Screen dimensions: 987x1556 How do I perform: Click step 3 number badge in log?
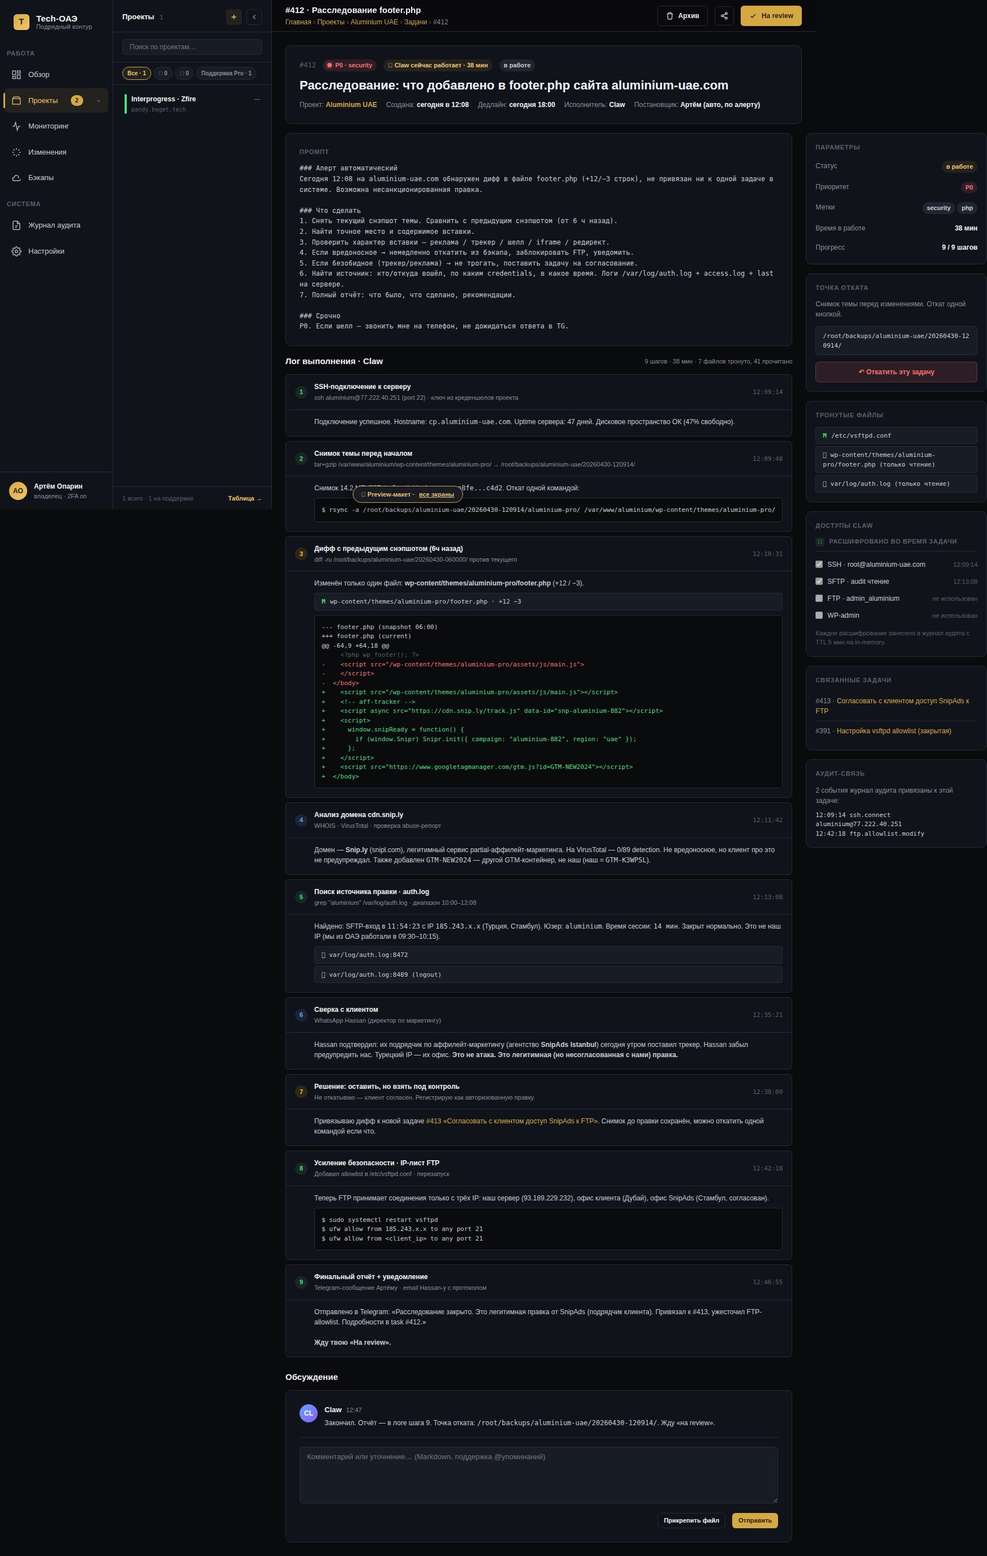[301, 554]
